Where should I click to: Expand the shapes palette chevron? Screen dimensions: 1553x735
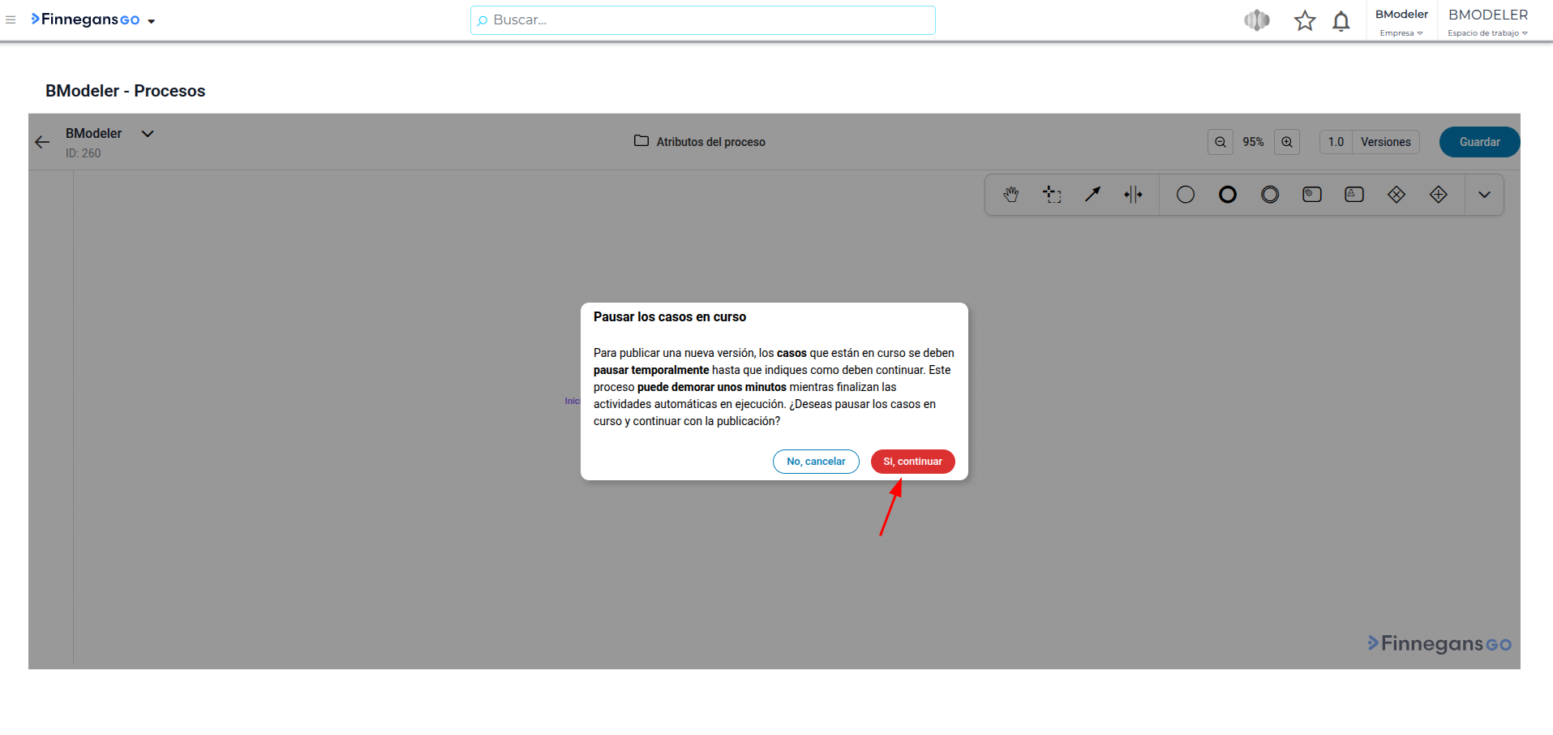(x=1484, y=195)
